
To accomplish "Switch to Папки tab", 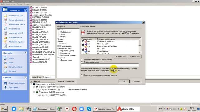I will point(47,77).
